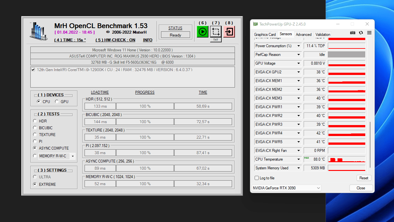Click the Ready status field

point(176,35)
